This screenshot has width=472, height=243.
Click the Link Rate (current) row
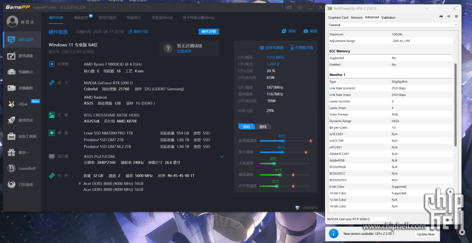click(391, 88)
